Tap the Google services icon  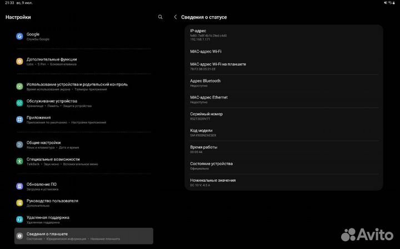(19, 37)
